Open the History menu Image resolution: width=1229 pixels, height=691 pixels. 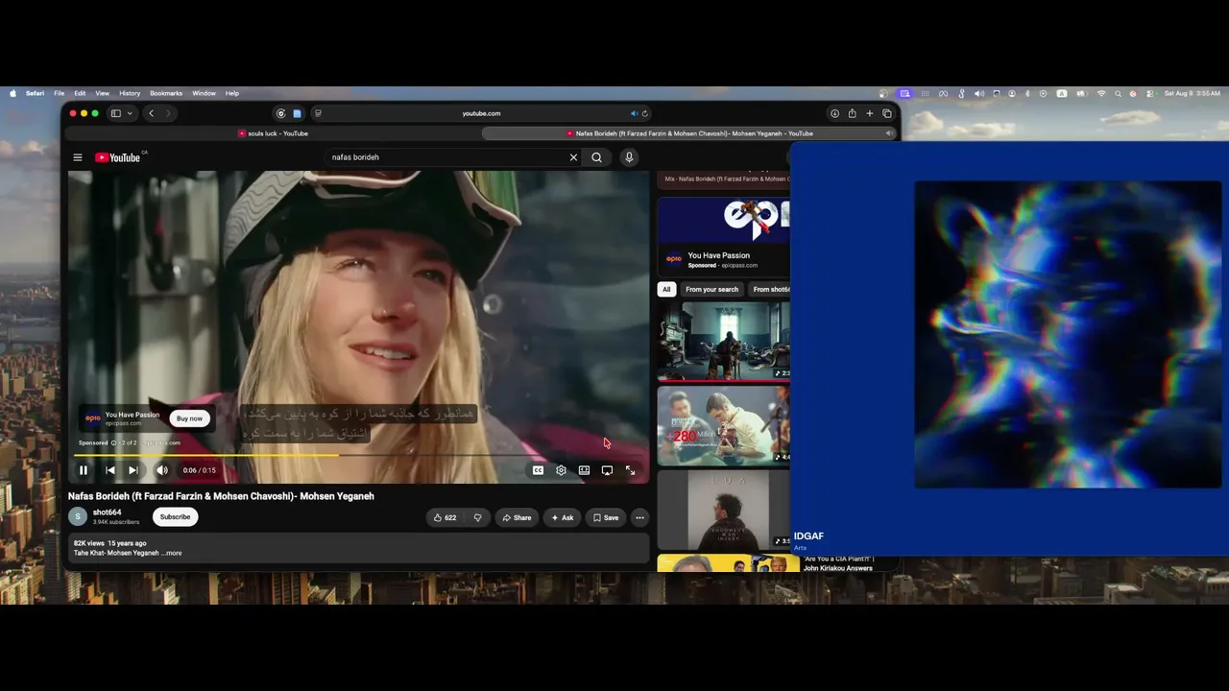click(130, 93)
